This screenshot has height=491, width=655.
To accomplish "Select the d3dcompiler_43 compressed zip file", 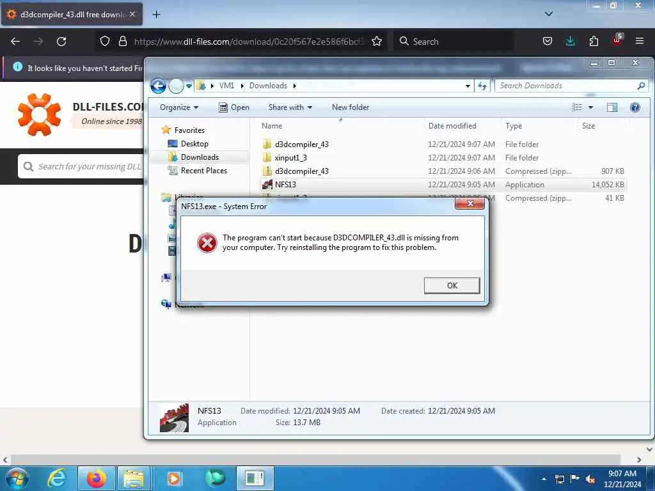I will click(x=443, y=171).
